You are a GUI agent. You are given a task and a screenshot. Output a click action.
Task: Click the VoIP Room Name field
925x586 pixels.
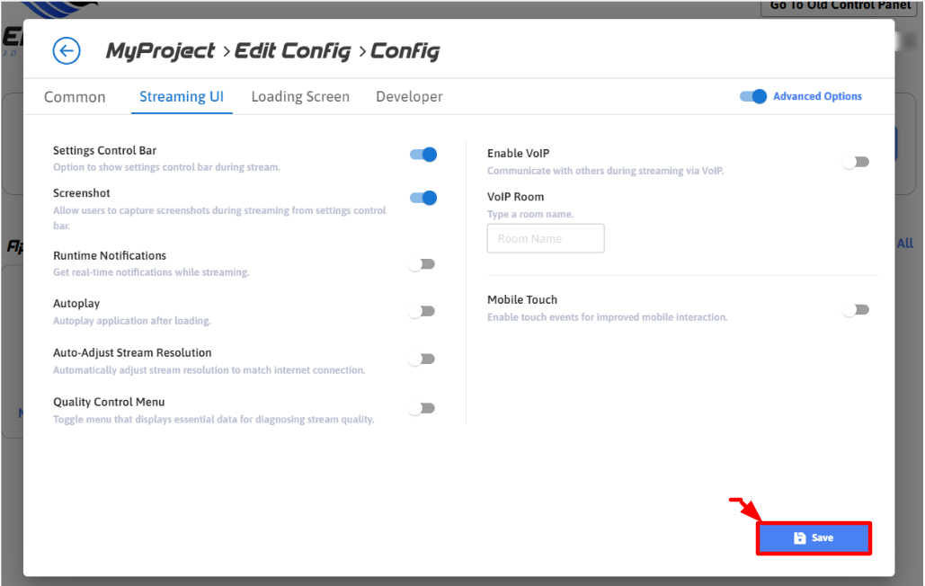tap(546, 239)
